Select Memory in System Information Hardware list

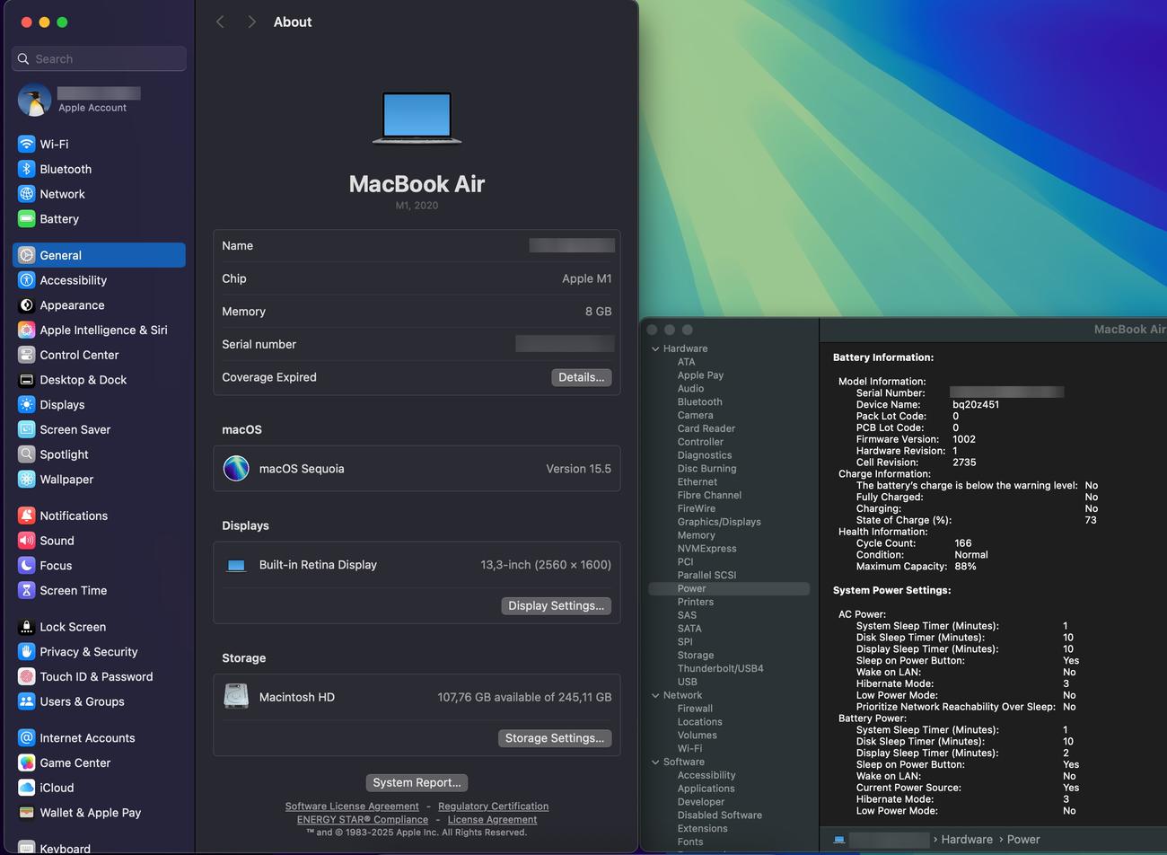pos(696,535)
